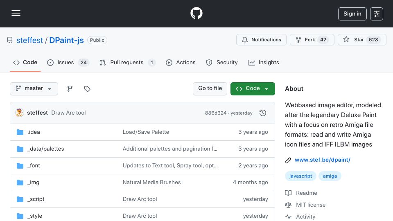Image resolution: width=393 pixels, height=221 pixels.
Task: Open the hamburger navigation menu
Action: tap(16, 13)
